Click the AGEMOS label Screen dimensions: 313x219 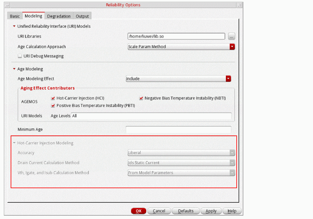click(x=29, y=101)
